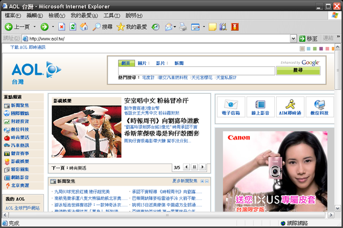The width and height of the screenshot is (343, 228).
Task: Open AOL 全球門戶網站 link
Action: click(22, 208)
